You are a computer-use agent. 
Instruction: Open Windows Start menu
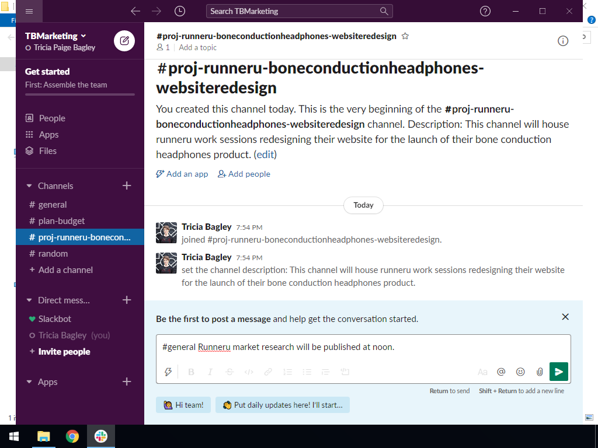(x=14, y=436)
